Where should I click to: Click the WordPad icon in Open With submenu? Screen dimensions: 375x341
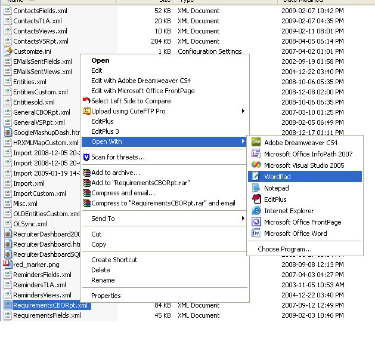pos(256,176)
